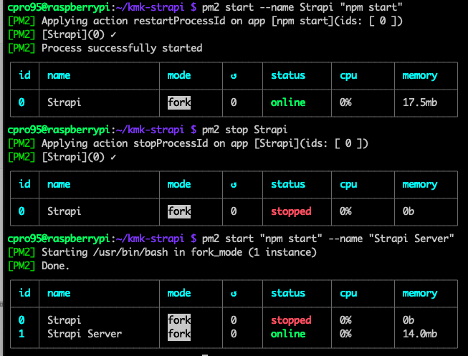The width and height of the screenshot is (468, 356).
Task: Click the 'mode' header of the table with 17.5mb
Action: [178, 75]
